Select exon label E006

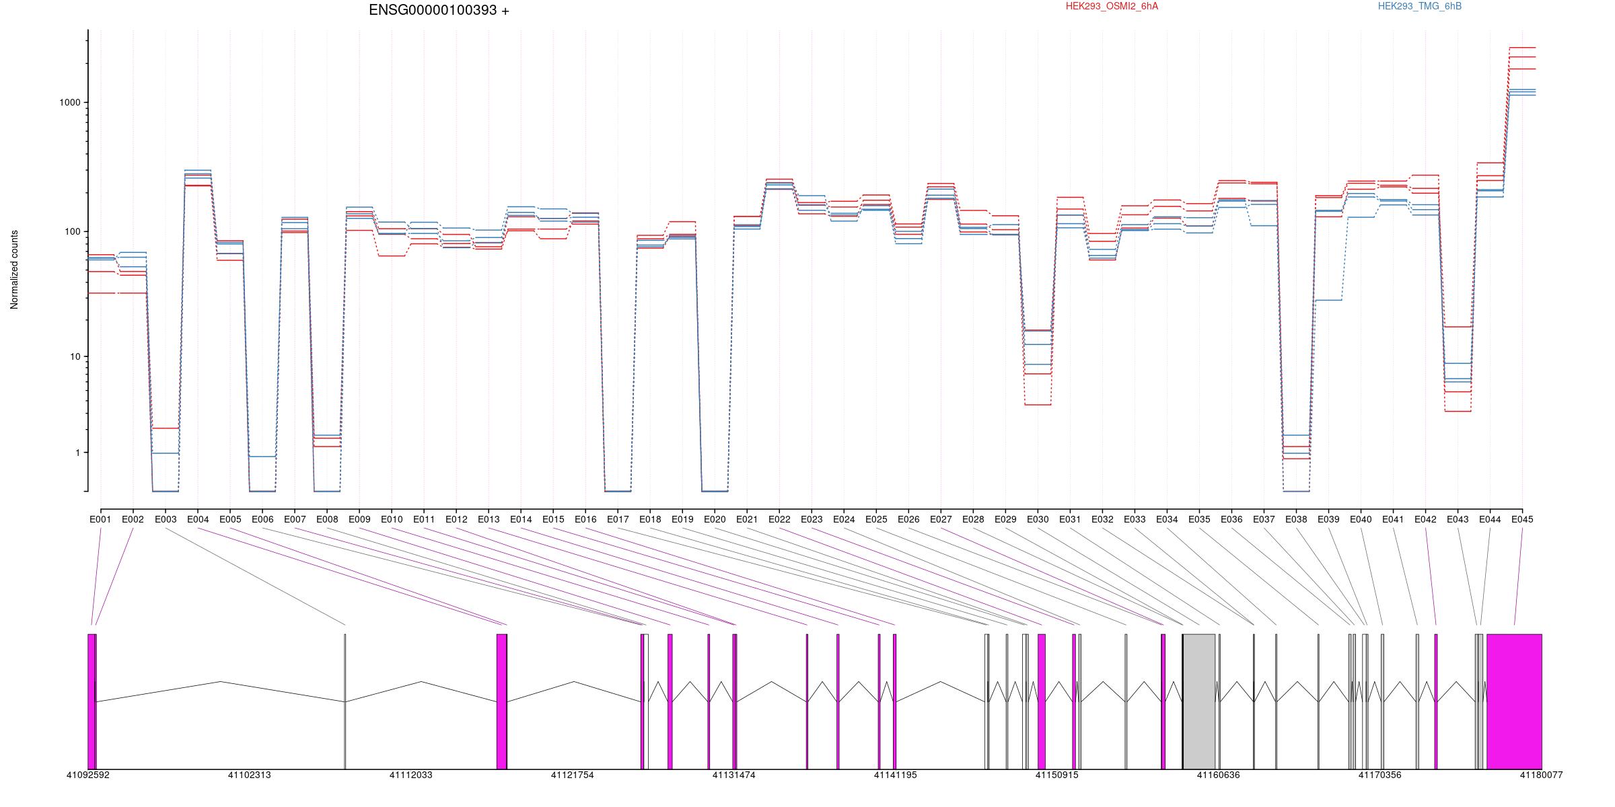point(262,519)
